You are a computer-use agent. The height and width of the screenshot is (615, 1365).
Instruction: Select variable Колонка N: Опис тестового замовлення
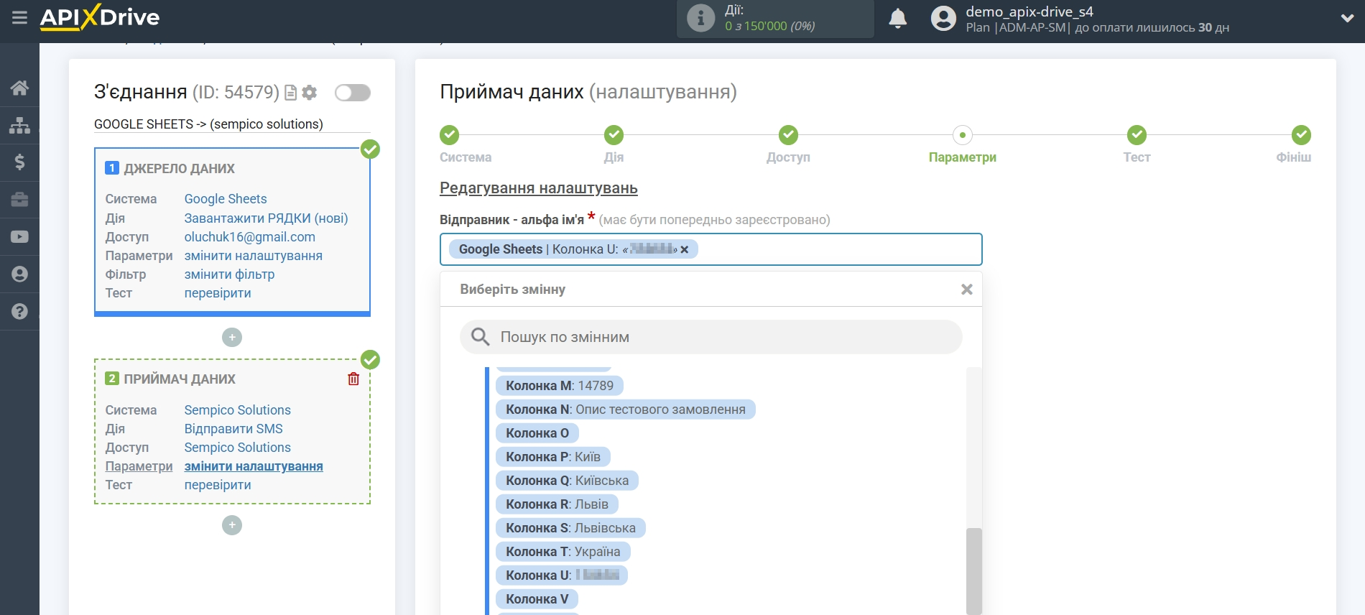coord(626,410)
